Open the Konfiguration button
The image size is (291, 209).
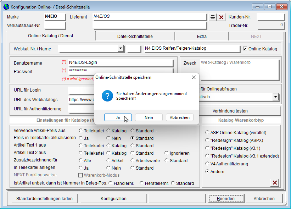[113, 199]
